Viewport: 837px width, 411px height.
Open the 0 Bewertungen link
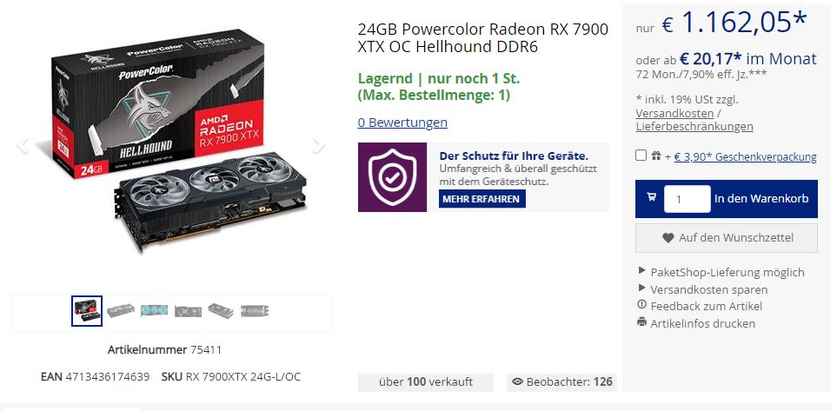tap(402, 123)
